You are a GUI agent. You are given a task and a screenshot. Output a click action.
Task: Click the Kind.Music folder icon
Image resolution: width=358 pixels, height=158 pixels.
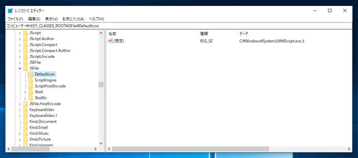[x=25, y=133]
